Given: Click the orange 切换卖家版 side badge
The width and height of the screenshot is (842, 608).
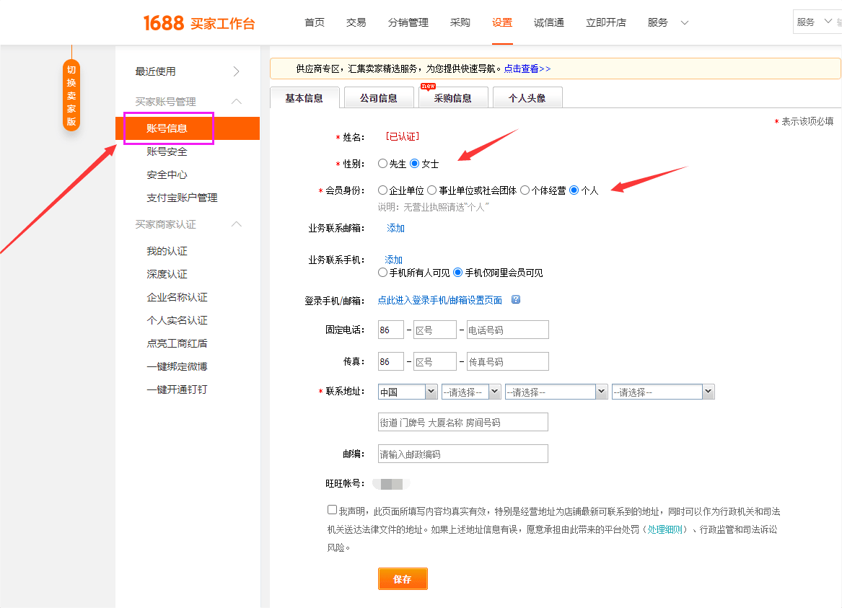Looking at the screenshot, I should pos(71,95).
